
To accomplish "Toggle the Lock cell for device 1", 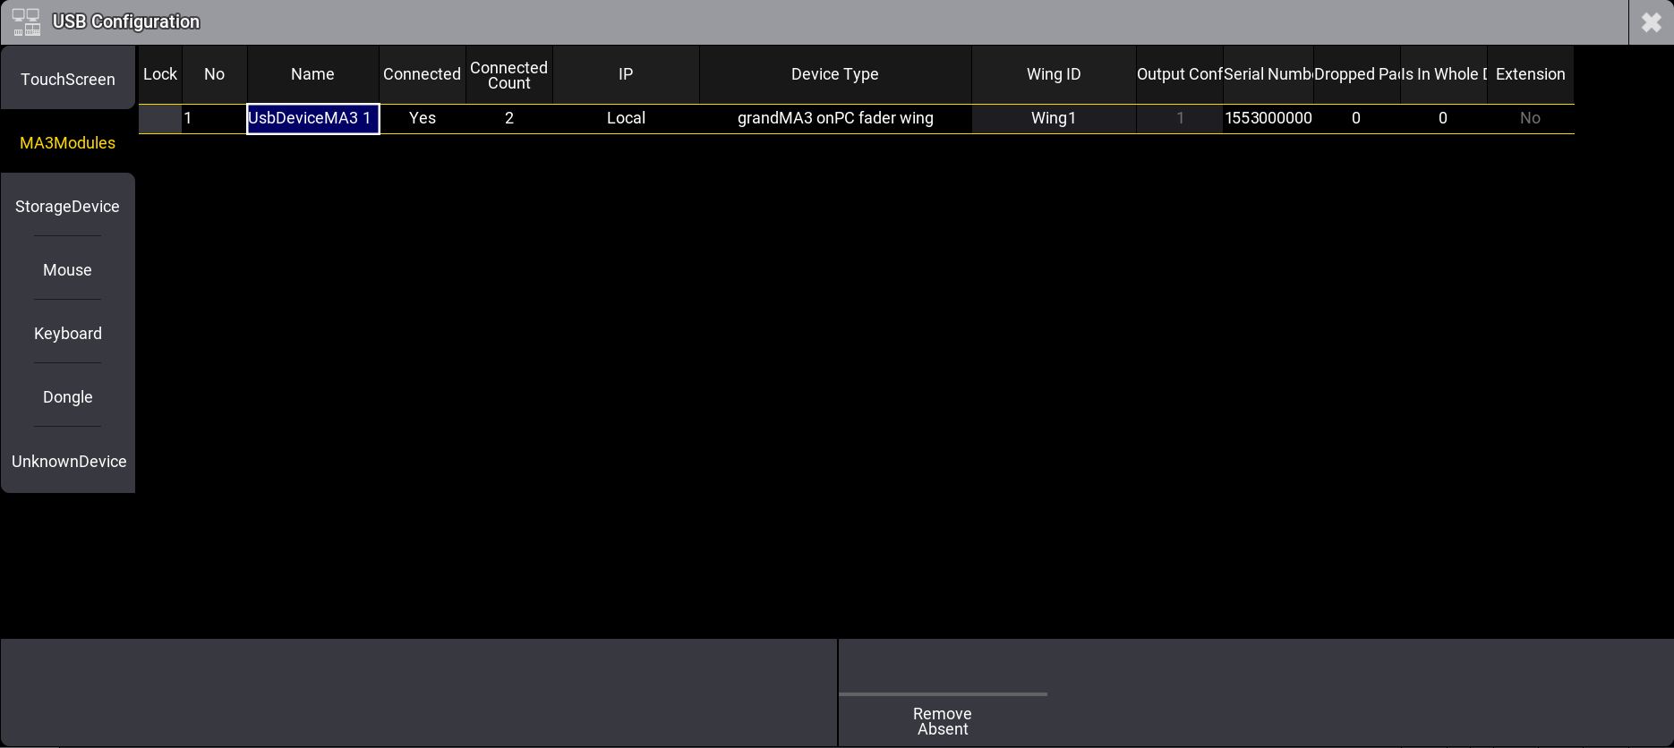I will point(160,118).
